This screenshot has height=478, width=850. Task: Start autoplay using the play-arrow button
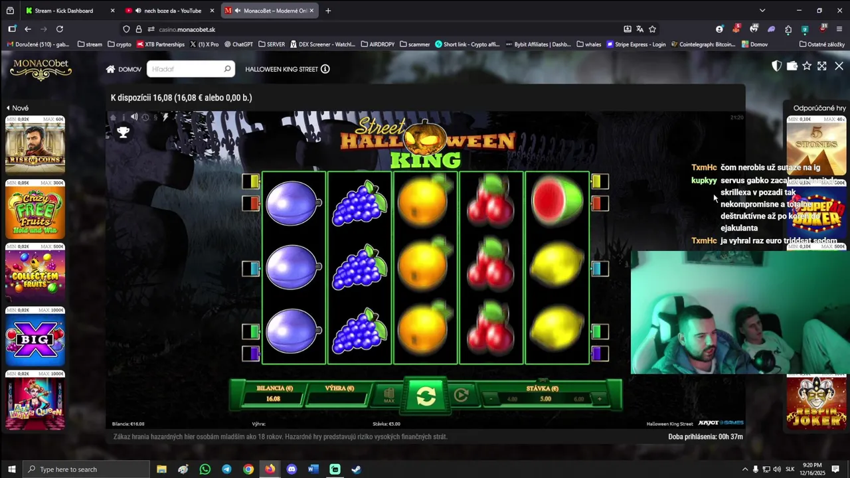point(462,396)
